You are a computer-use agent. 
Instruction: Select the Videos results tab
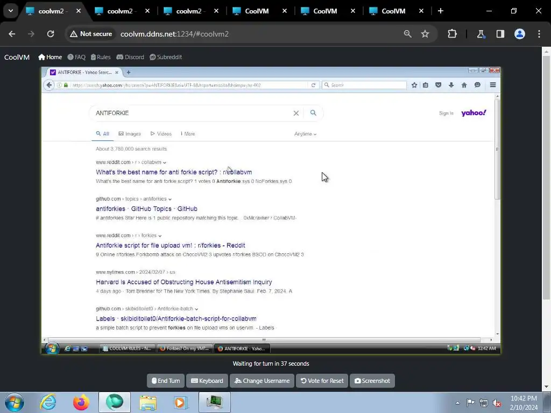tap(161, 134)
